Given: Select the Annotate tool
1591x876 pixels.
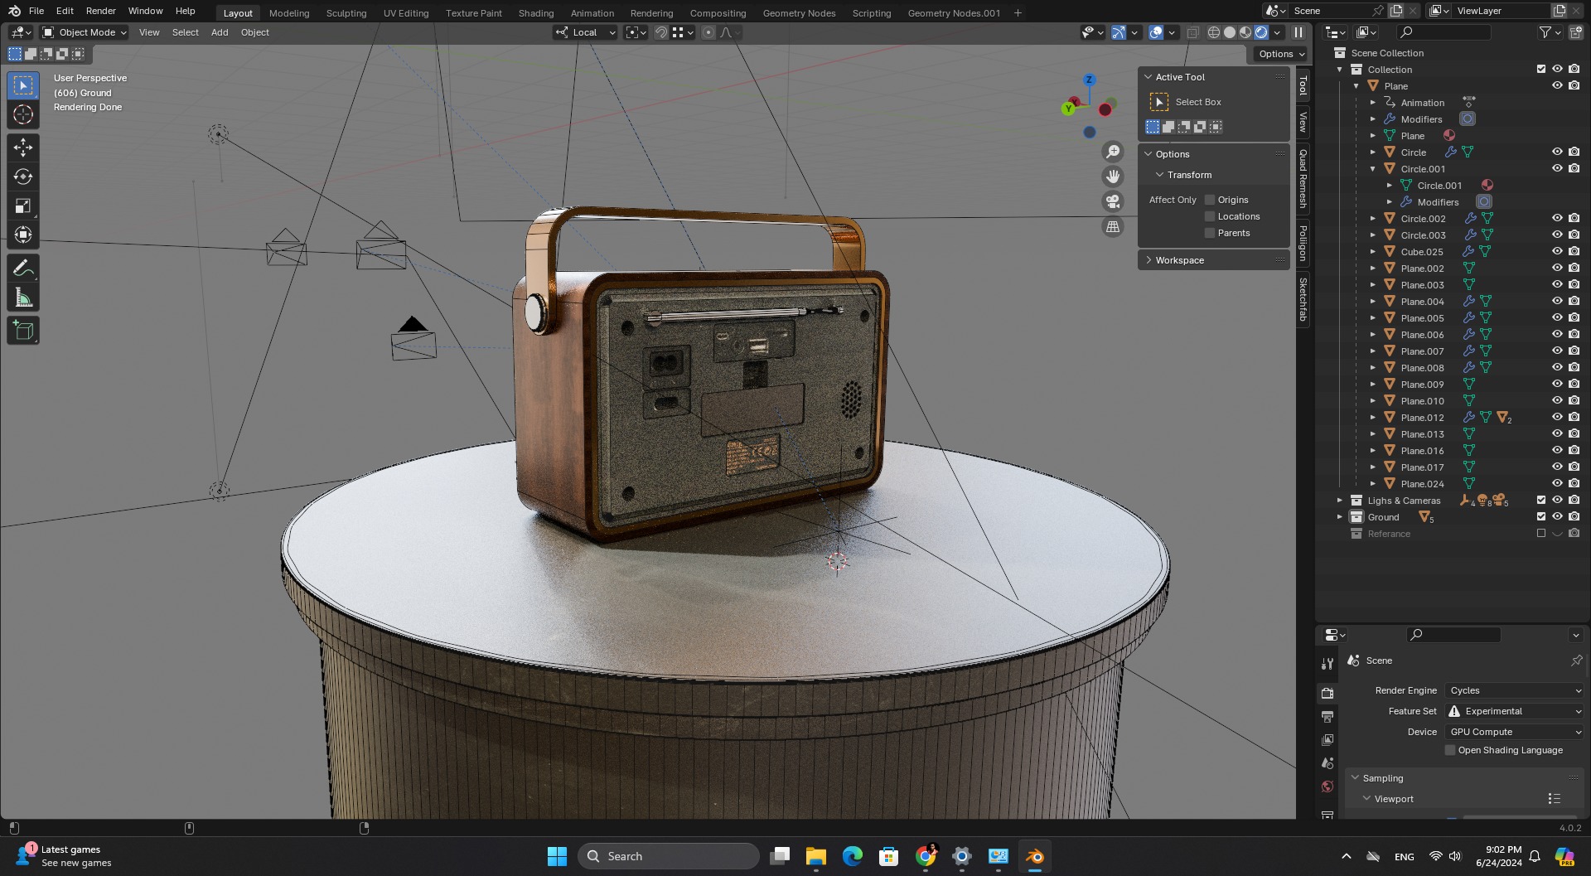Looking at the screenshot, I should pos(23,269).
